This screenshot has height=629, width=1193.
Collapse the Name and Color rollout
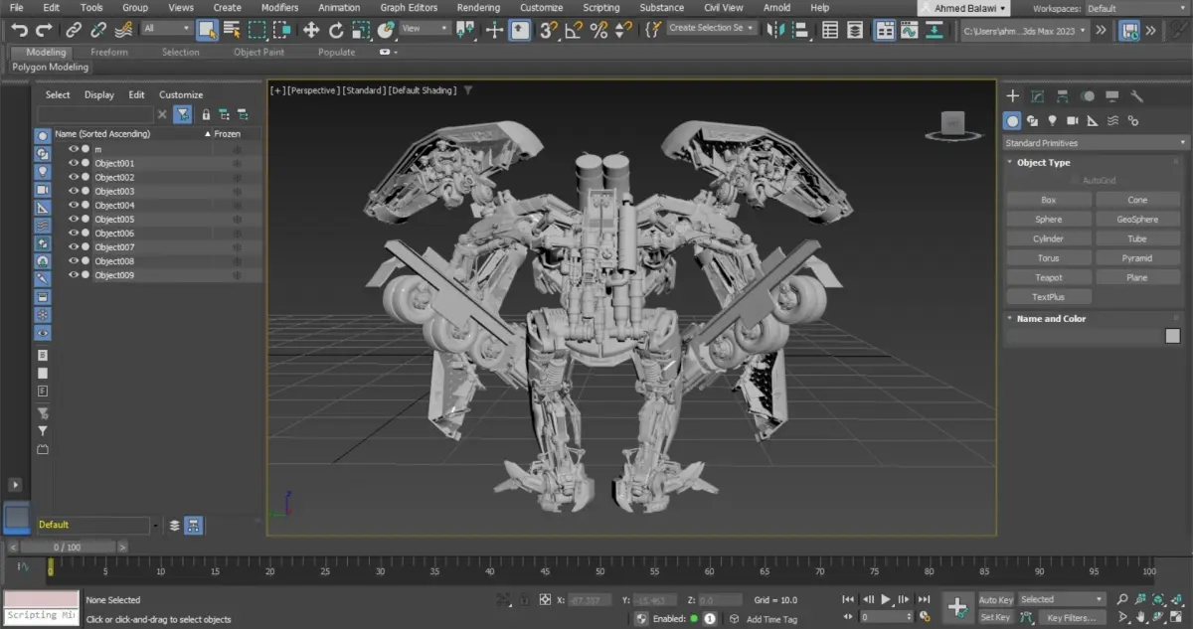coord(1051,319)
